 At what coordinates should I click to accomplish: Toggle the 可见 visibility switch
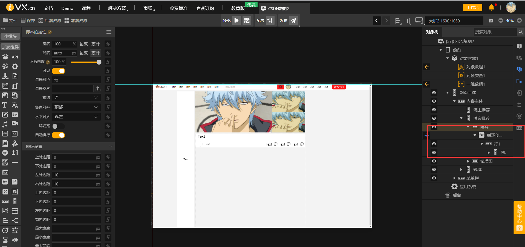tap(58, 71)
